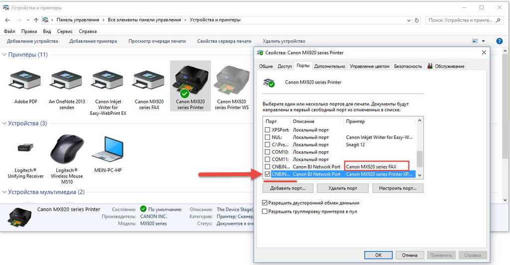Collapse the Устройства (3) group

coord(4,123)
